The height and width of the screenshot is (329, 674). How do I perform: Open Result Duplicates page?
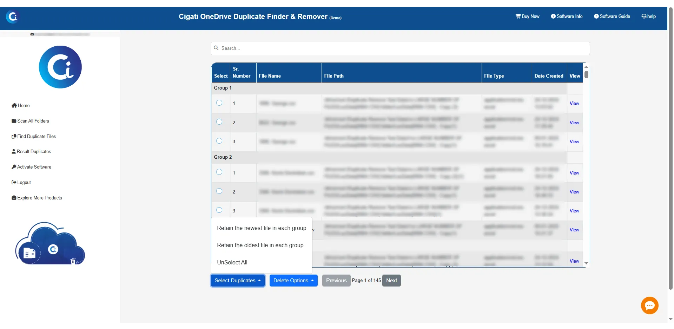(31, 152)
